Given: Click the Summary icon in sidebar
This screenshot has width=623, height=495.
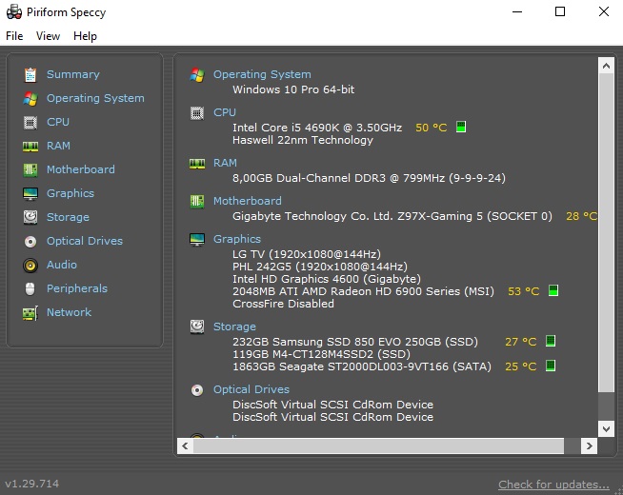Looking at the screenshot, I should coord(30,74).
